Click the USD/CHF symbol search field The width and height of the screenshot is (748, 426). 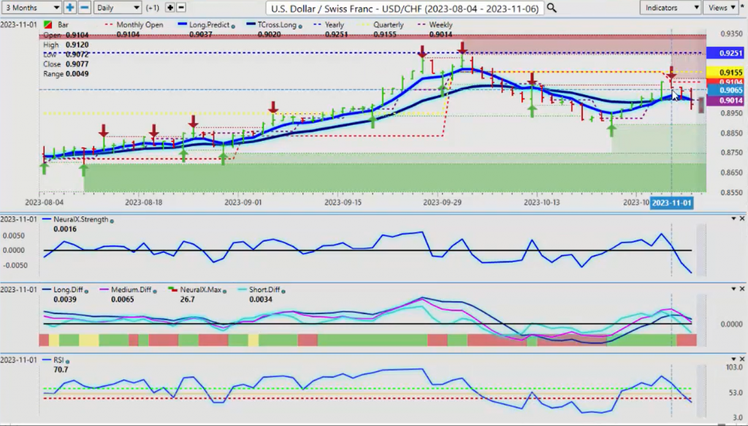[x=405, y=8]
